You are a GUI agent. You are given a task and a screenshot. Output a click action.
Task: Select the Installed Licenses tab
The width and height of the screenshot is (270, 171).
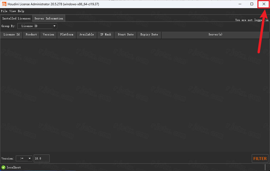[16, 18]
